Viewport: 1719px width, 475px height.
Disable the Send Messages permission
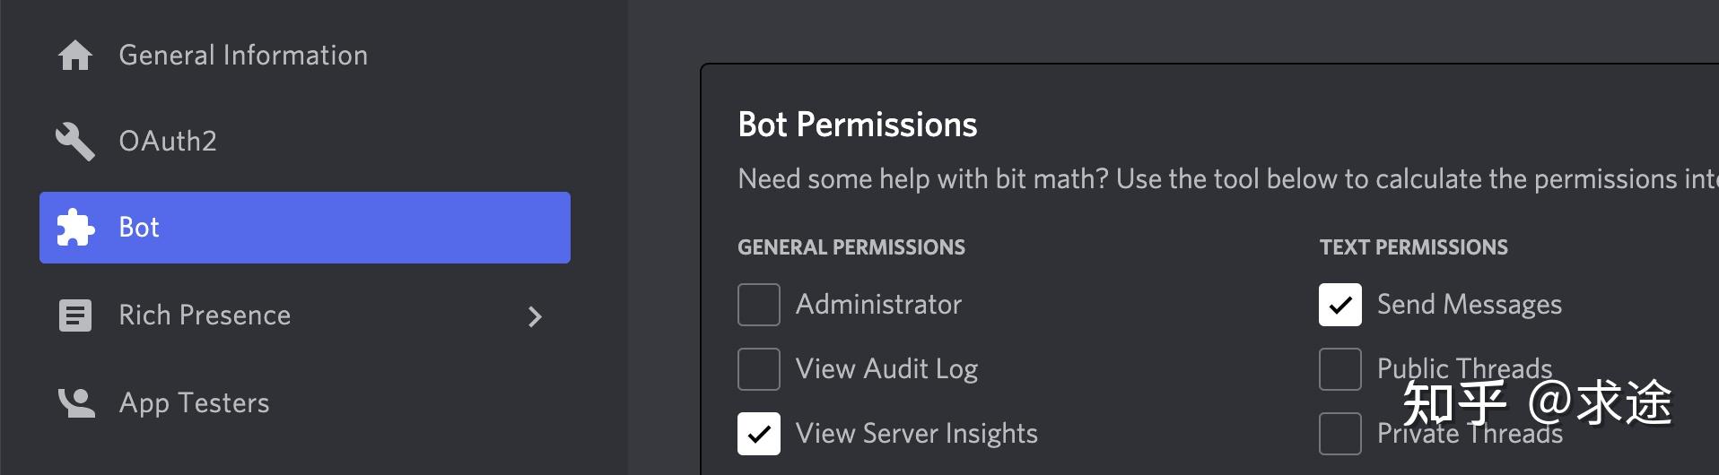1340,305
